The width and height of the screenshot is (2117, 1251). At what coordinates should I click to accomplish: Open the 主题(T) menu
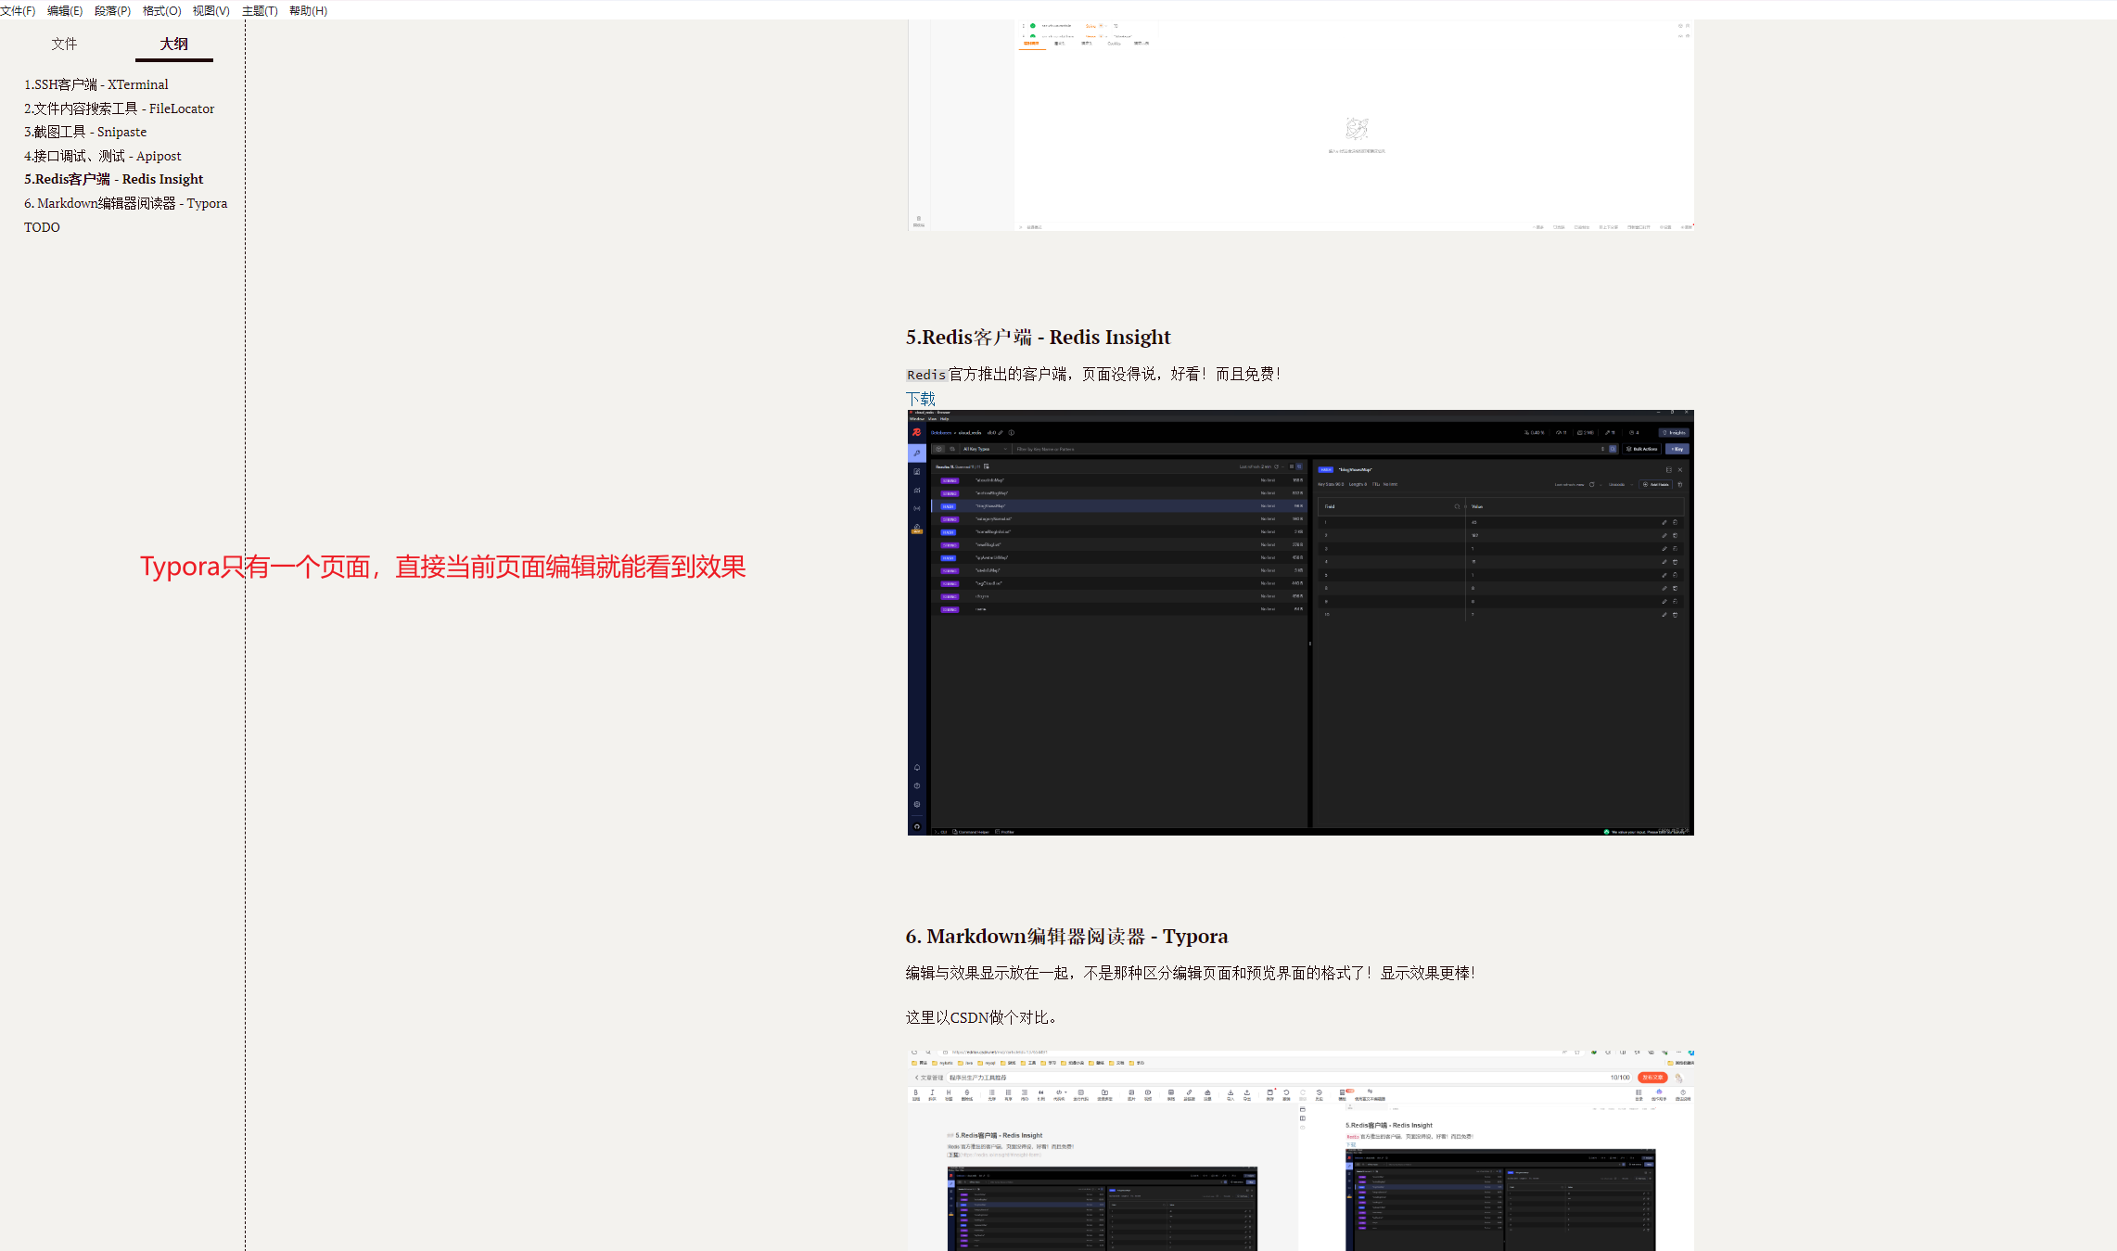click(x=261, y=11)
